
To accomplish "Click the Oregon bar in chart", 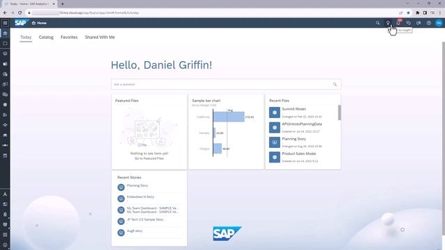I will (218, 149).
